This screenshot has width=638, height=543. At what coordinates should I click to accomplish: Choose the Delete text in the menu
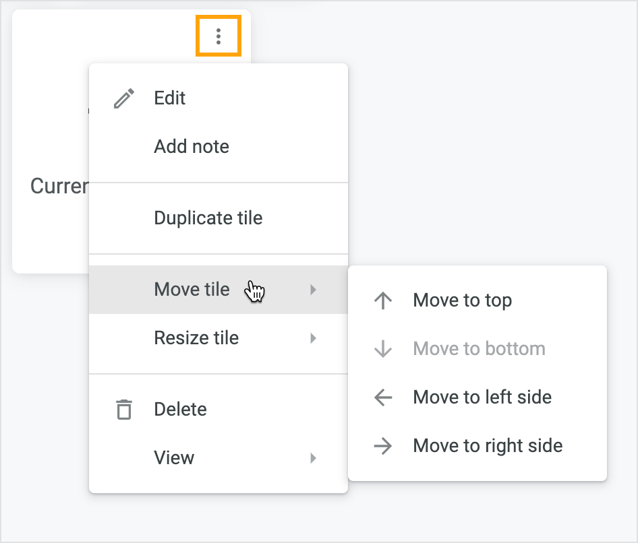(180, 410)
